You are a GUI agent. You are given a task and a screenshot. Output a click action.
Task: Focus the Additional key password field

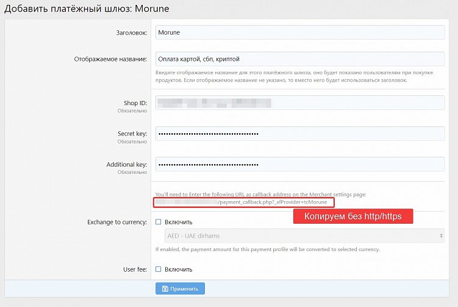pyautogui.click(x=300, y=165)
